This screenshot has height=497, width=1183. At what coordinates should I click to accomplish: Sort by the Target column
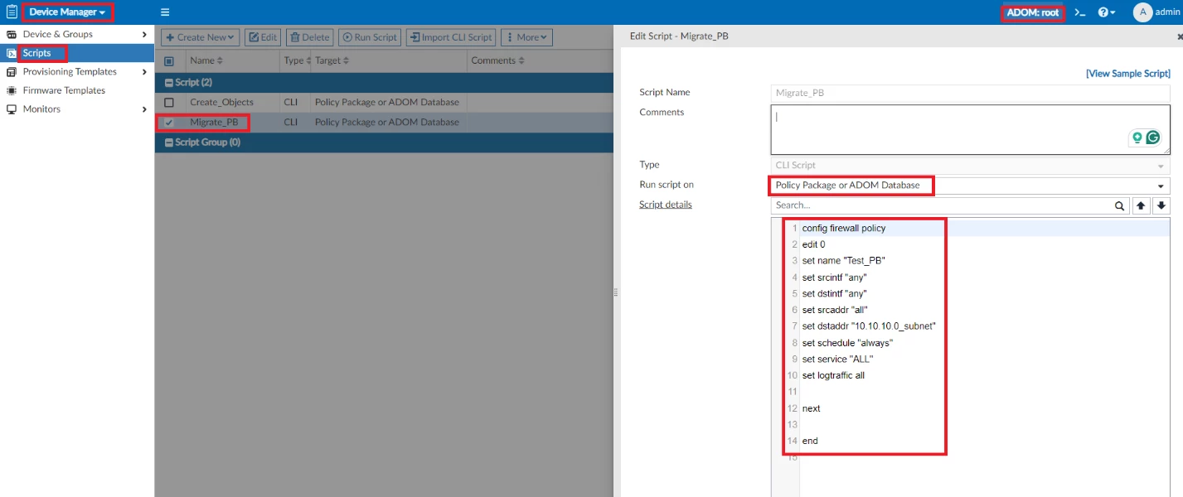332,61
